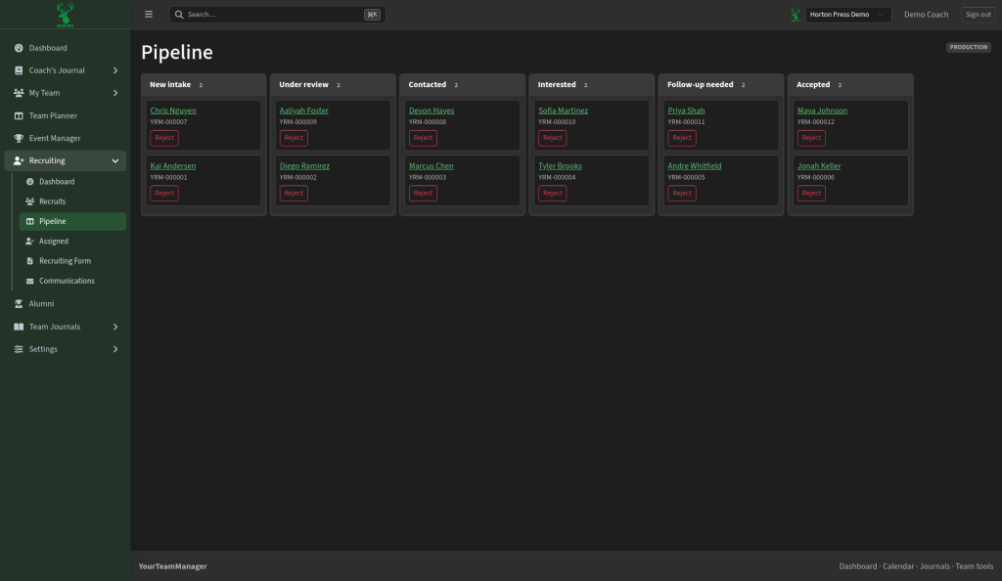Click the Assigned user-check icon
Image resolution: width=1002 pixels, height=581 pixels.
coord(30,242)
